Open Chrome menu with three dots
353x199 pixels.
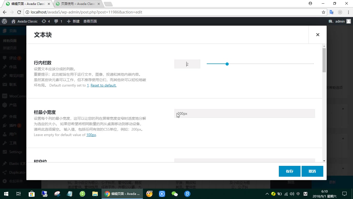tap(348, 12)
